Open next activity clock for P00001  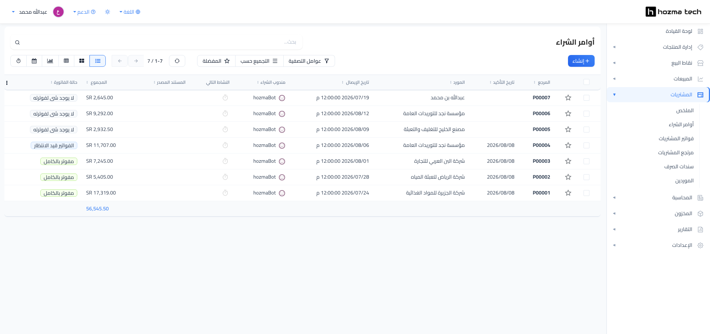coord(225,193)
